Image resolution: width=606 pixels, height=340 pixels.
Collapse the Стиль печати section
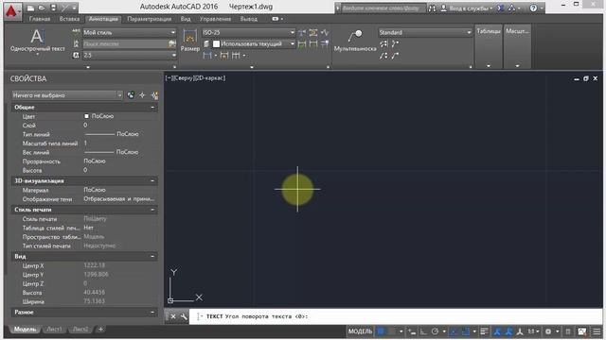pos(152,210)
